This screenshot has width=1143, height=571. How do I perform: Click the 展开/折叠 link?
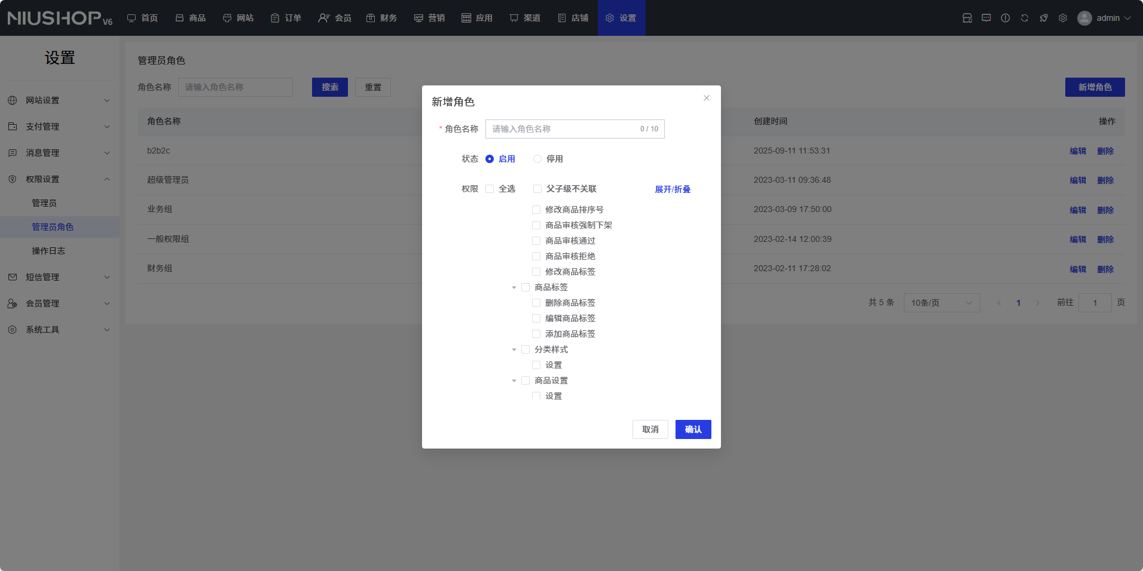[673, 189]
